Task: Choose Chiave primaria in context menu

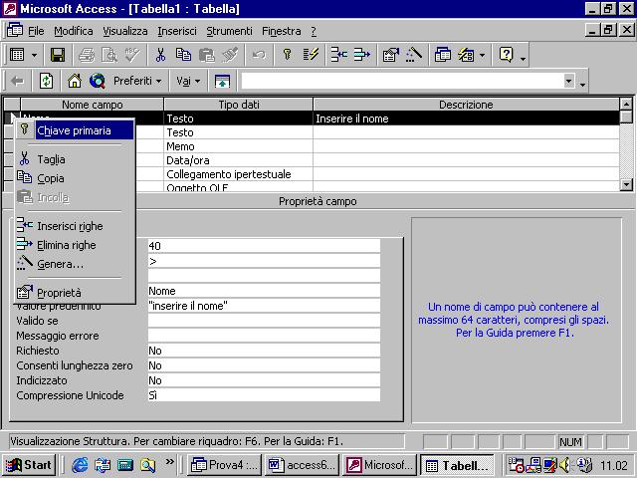Action: point(75,130)
